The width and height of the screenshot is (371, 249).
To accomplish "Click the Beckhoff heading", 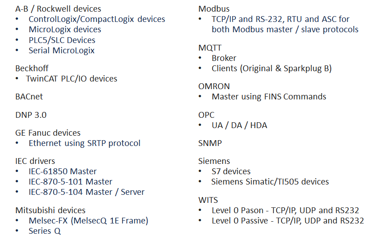I will (31, 68).
